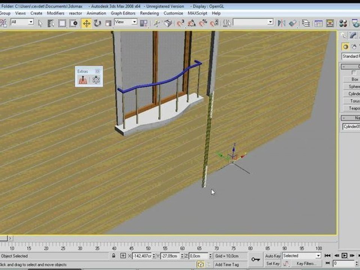Open the Group menu
The height and width of the screenshot is (270, 360).
[5, 13]
